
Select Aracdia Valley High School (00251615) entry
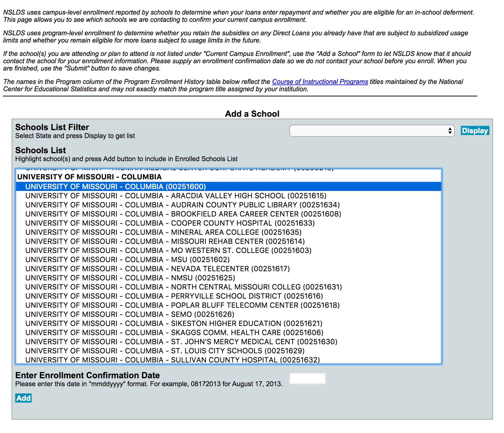(x=228, y=196)
